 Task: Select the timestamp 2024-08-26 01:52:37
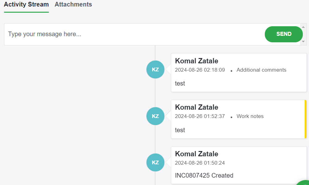click(200, 116)
